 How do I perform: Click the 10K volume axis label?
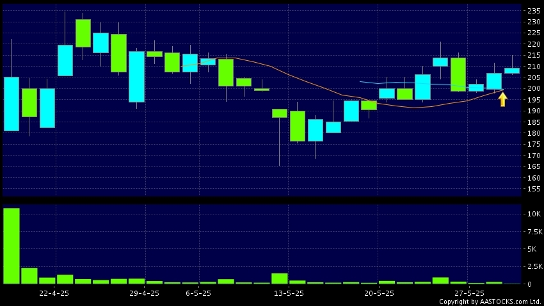point(534,214)
